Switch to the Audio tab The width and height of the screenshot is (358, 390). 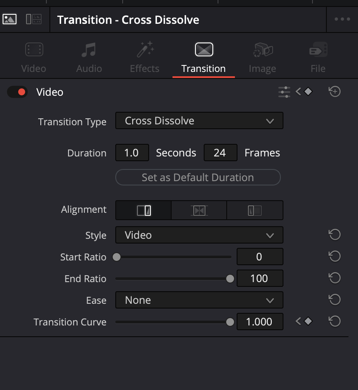(x=89, y=58)
